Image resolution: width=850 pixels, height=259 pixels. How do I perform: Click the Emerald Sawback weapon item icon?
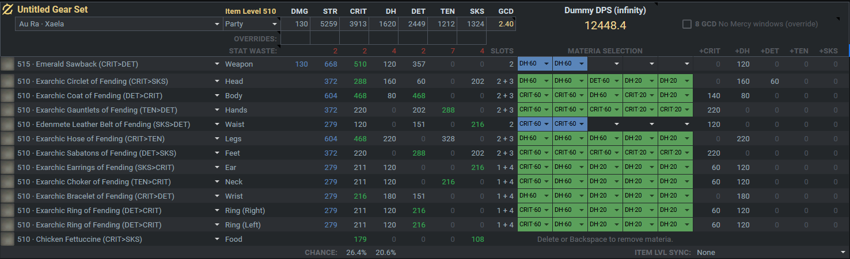(7, 64)
